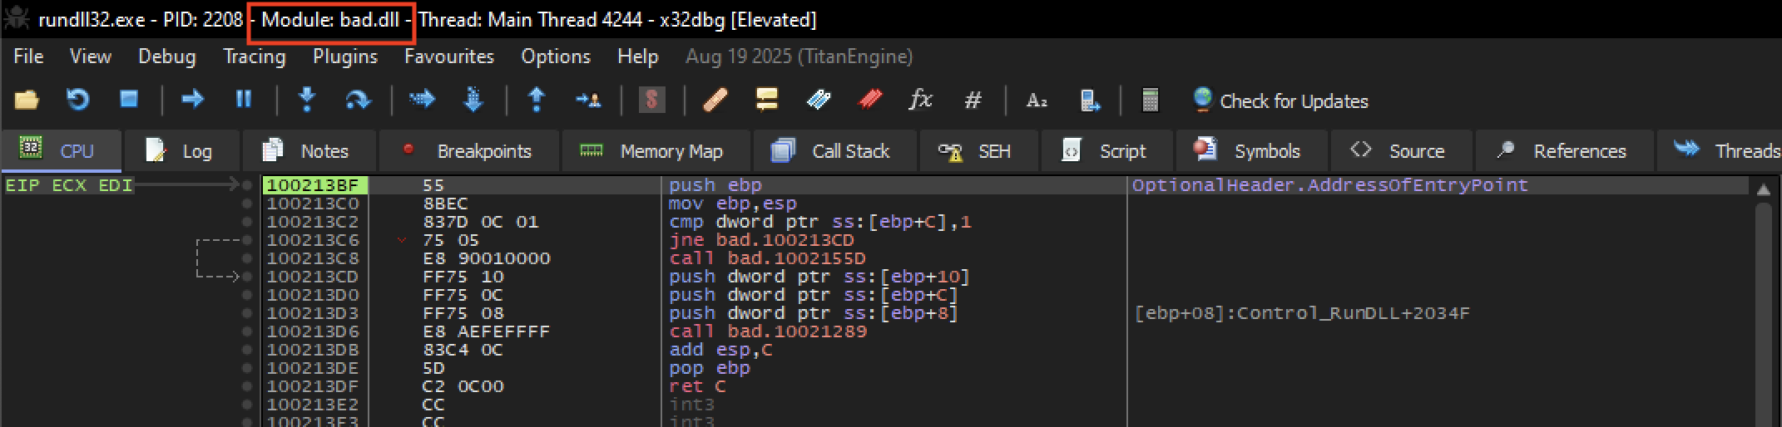Click the disassembly scrollbar up arrow

tap(1763, 189)
